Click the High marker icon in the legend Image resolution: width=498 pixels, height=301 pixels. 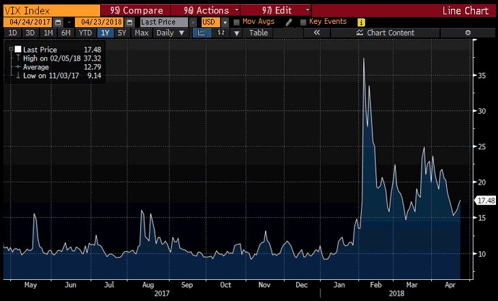click(x=18, y=58)
